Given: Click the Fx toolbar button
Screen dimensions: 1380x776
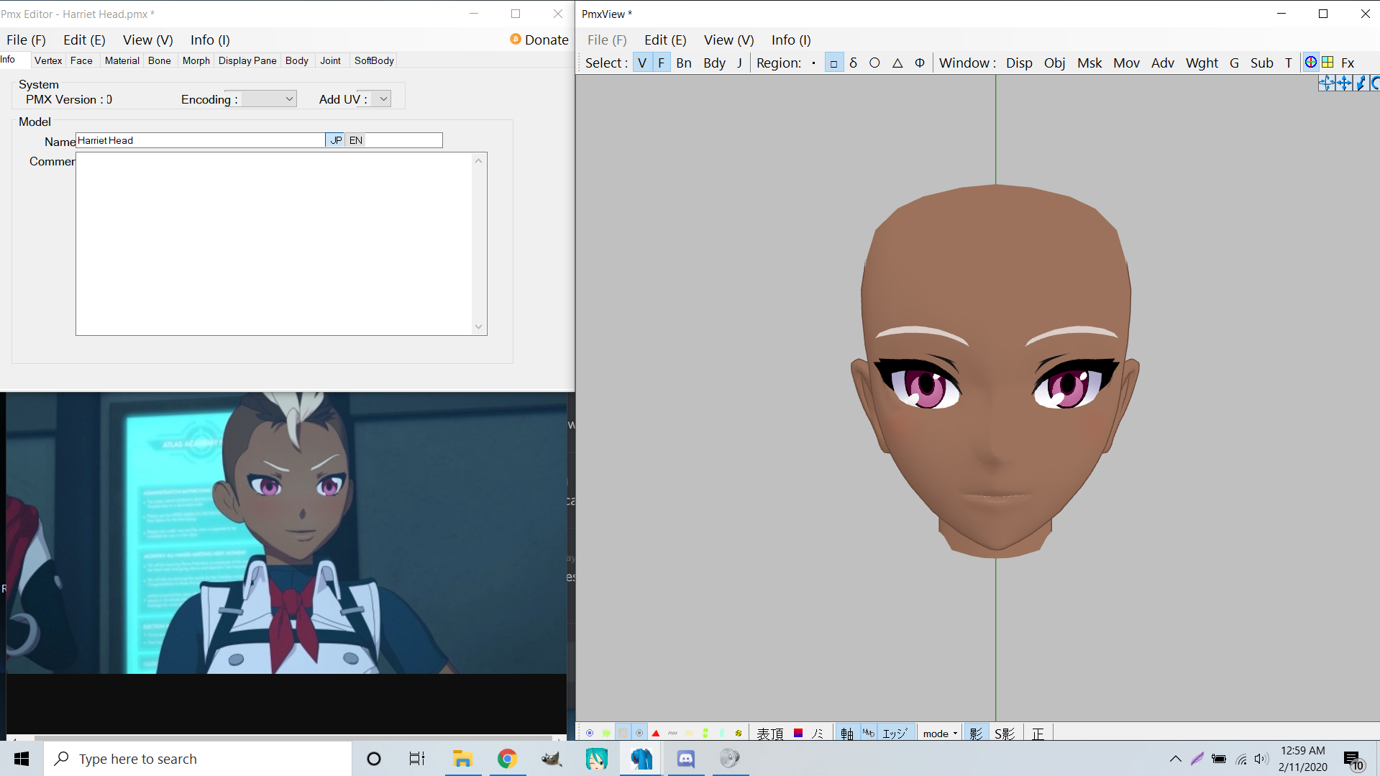Looking at the screenshot, I should point(1348,63).
